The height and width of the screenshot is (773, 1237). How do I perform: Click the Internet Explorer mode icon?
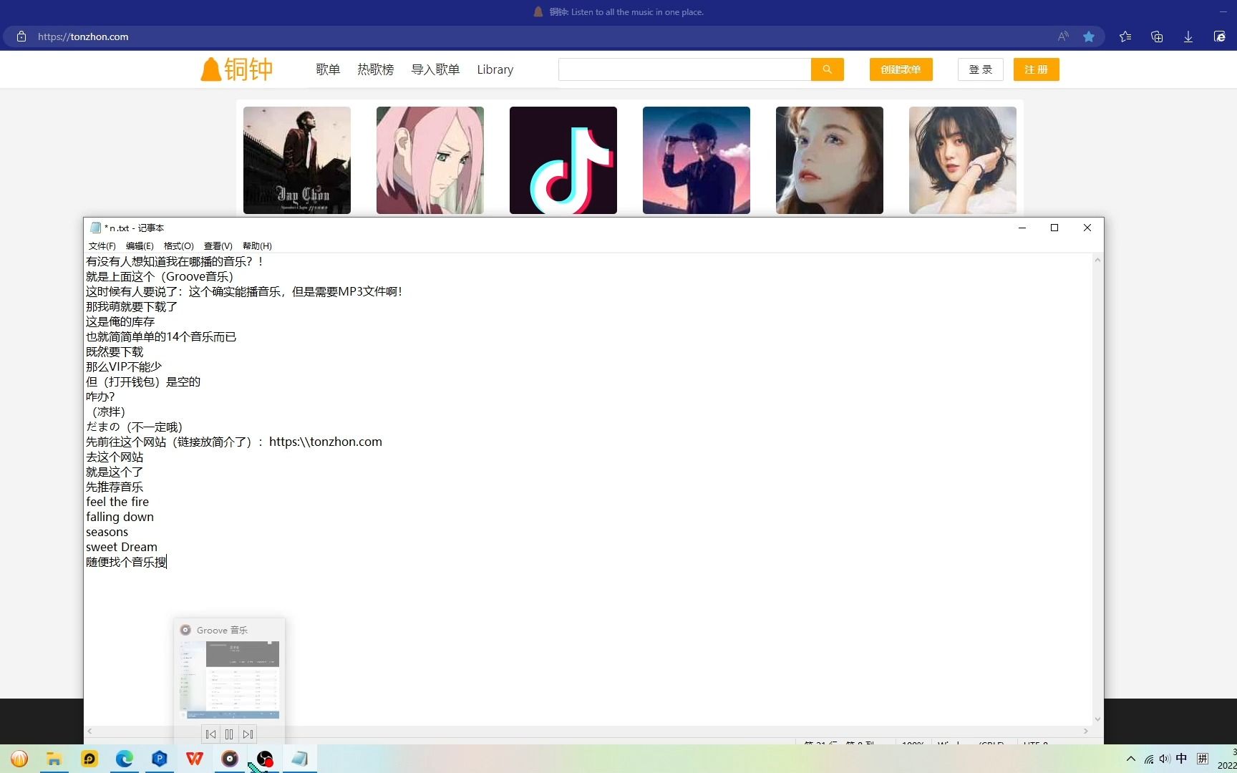(1220, 37)
